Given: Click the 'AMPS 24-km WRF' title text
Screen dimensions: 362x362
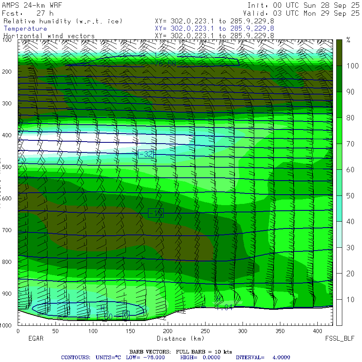Looking at the screenshot, I should tap(32, 5).
